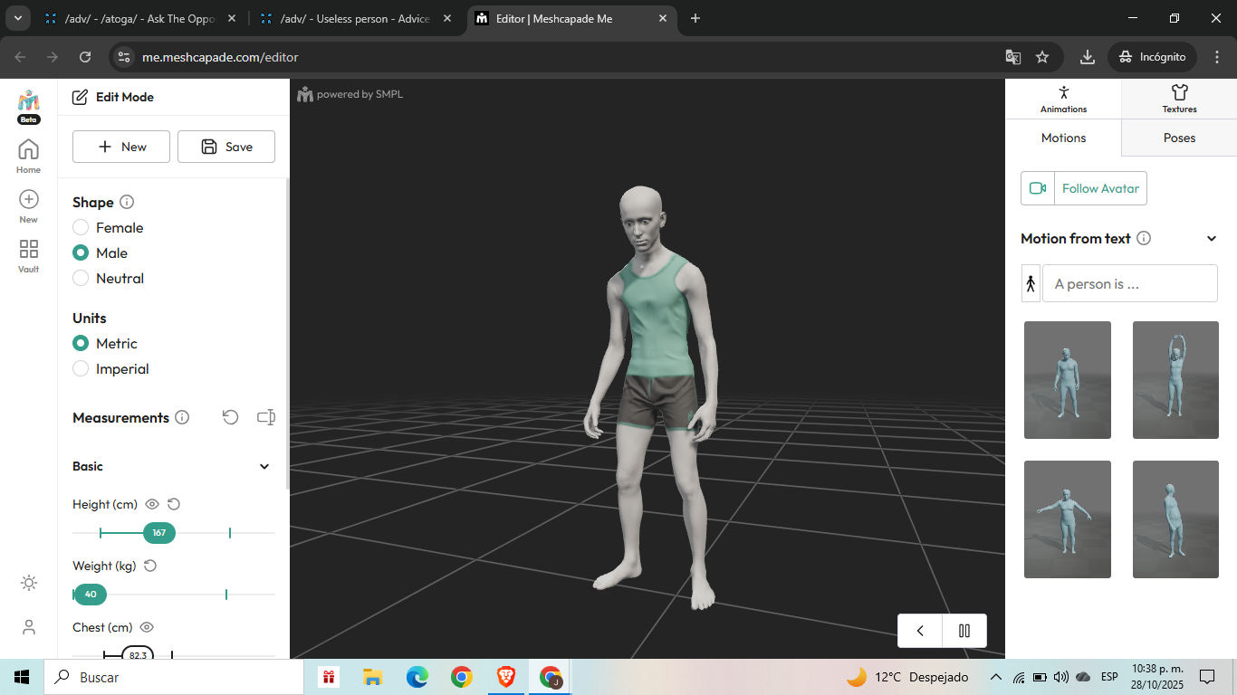Viewport: 1237px width, 695px height.
Task: Click the New button in Edit Mode
Action: (x=121, y=147)
